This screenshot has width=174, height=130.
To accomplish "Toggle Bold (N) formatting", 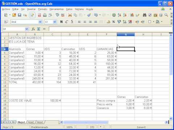I will pyautogui.click(x=61, y=22).
